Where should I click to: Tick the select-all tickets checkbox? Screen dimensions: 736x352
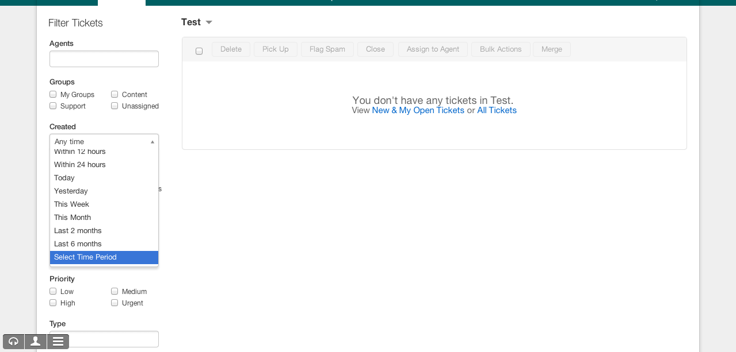tap(199, 51)
